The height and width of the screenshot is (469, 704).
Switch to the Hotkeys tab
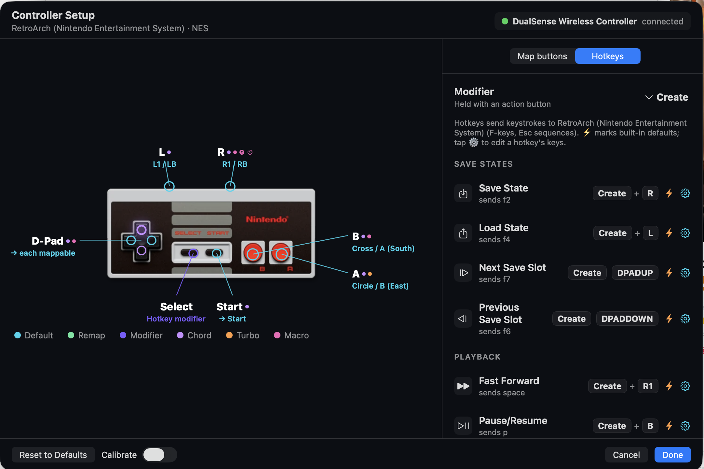tap(608, 56)
